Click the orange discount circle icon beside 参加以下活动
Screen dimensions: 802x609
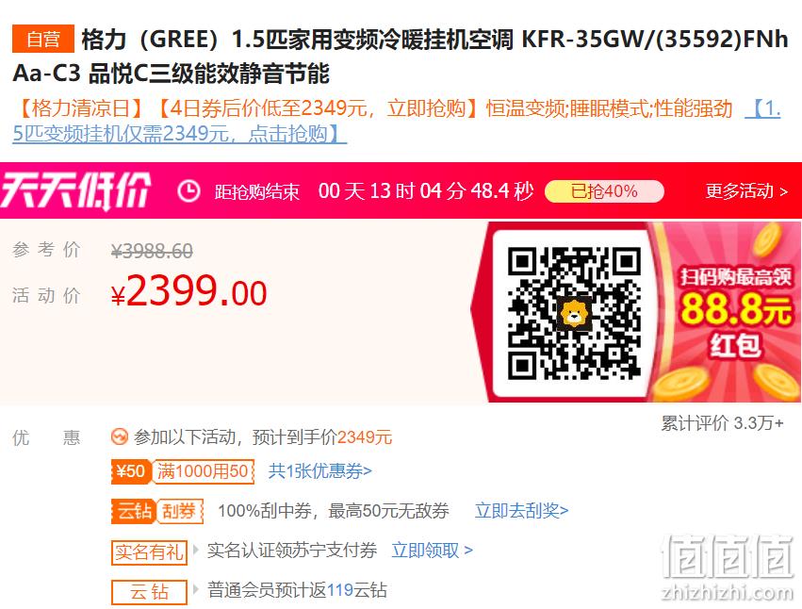(x=119, y=437)
